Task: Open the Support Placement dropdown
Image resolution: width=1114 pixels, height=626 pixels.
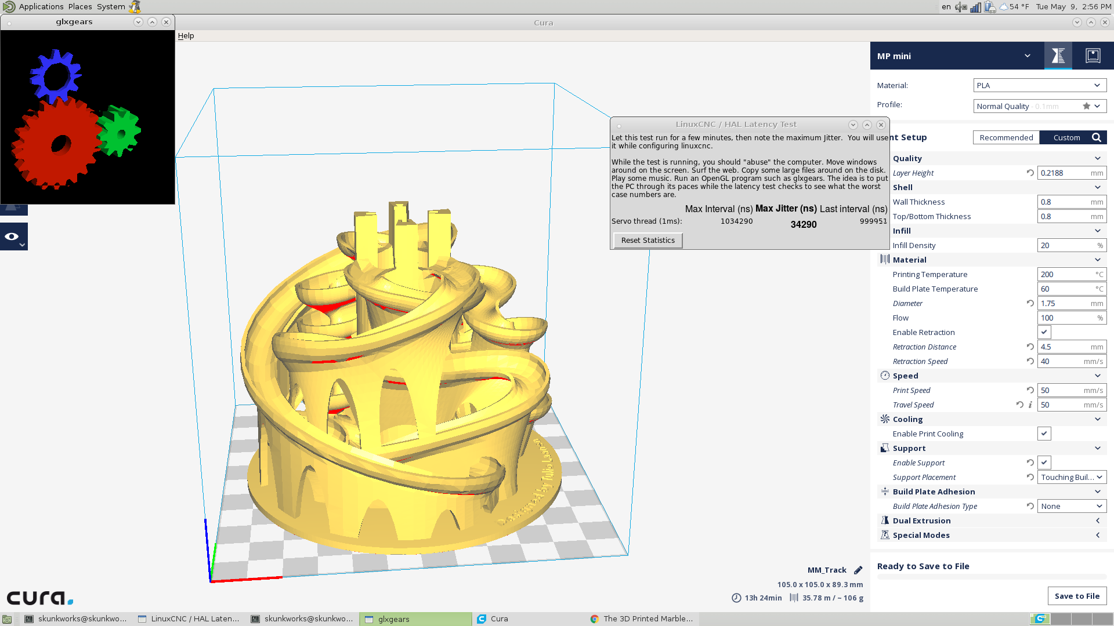Action: 1072,477
